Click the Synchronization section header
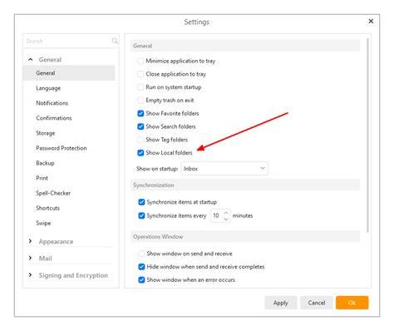Viewport: 394px width, 331px height. click(x=245, y=185)
